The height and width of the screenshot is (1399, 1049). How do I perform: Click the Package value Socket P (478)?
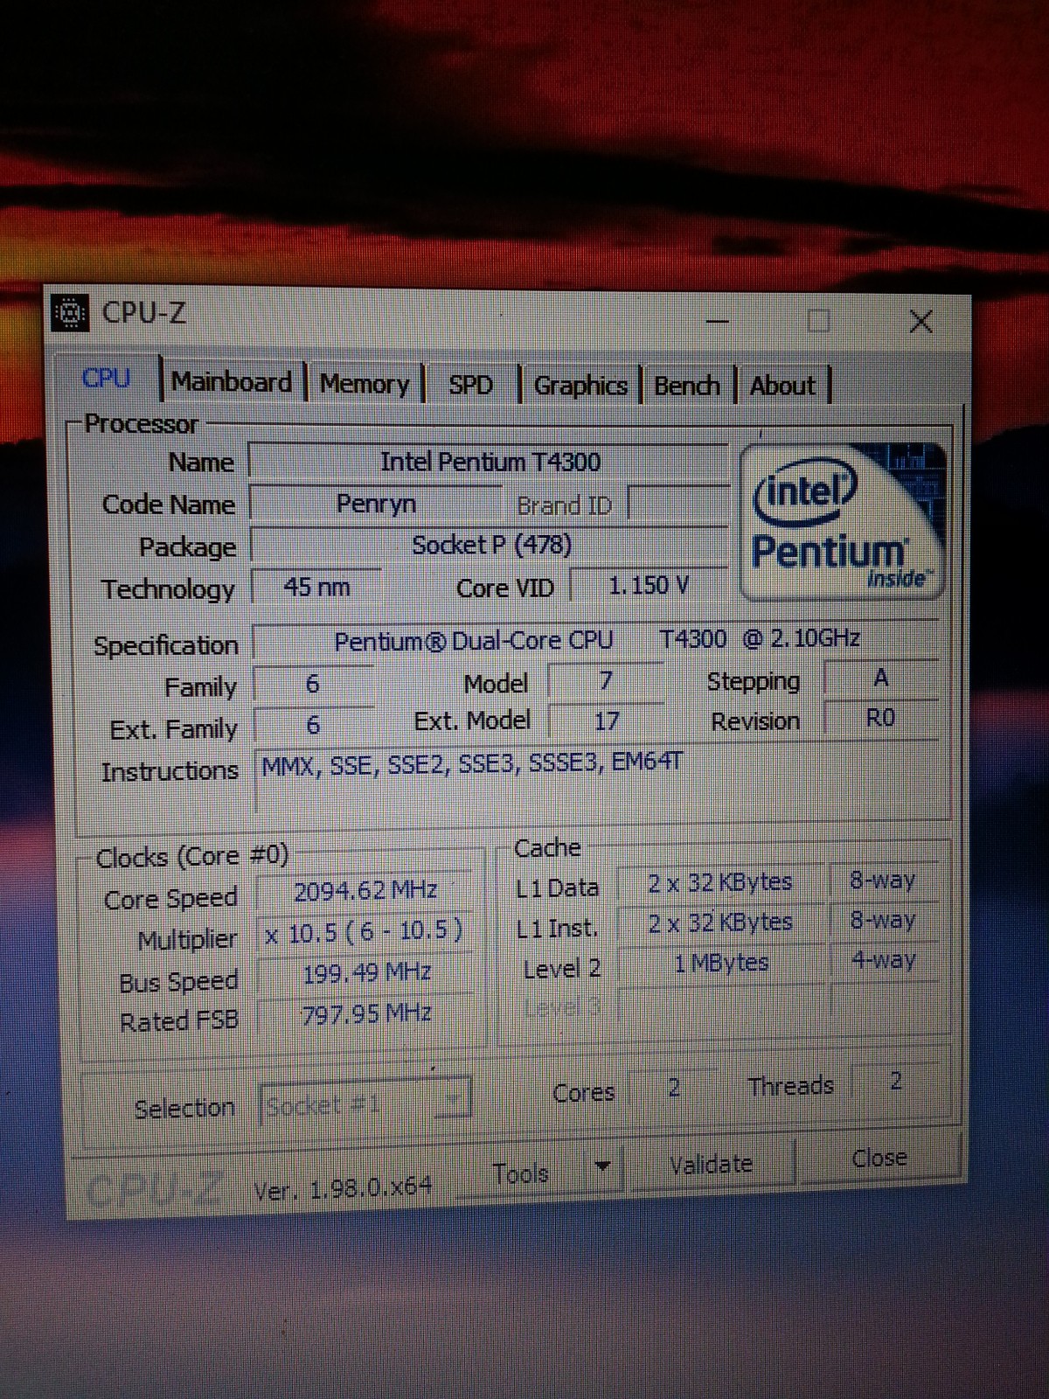click(490, 545)
